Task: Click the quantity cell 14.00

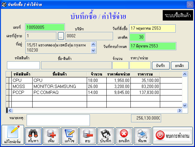Action: tap(97, 92)
